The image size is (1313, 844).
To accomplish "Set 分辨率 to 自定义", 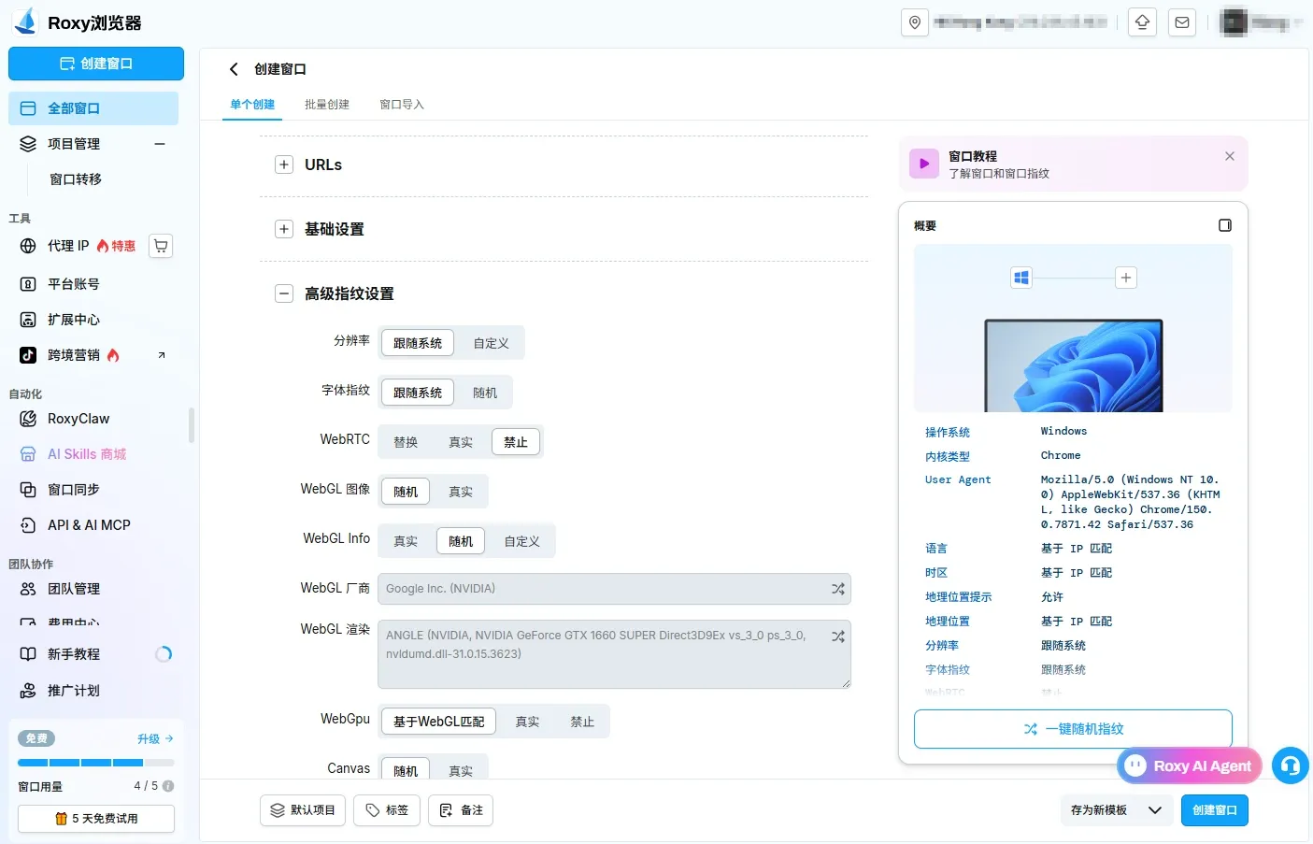I will coord(491,343).
